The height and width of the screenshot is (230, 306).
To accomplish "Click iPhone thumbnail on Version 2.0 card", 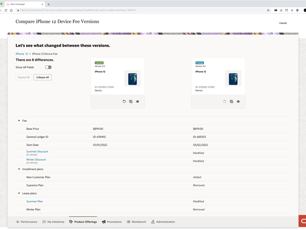I will (x=132, y=78).
